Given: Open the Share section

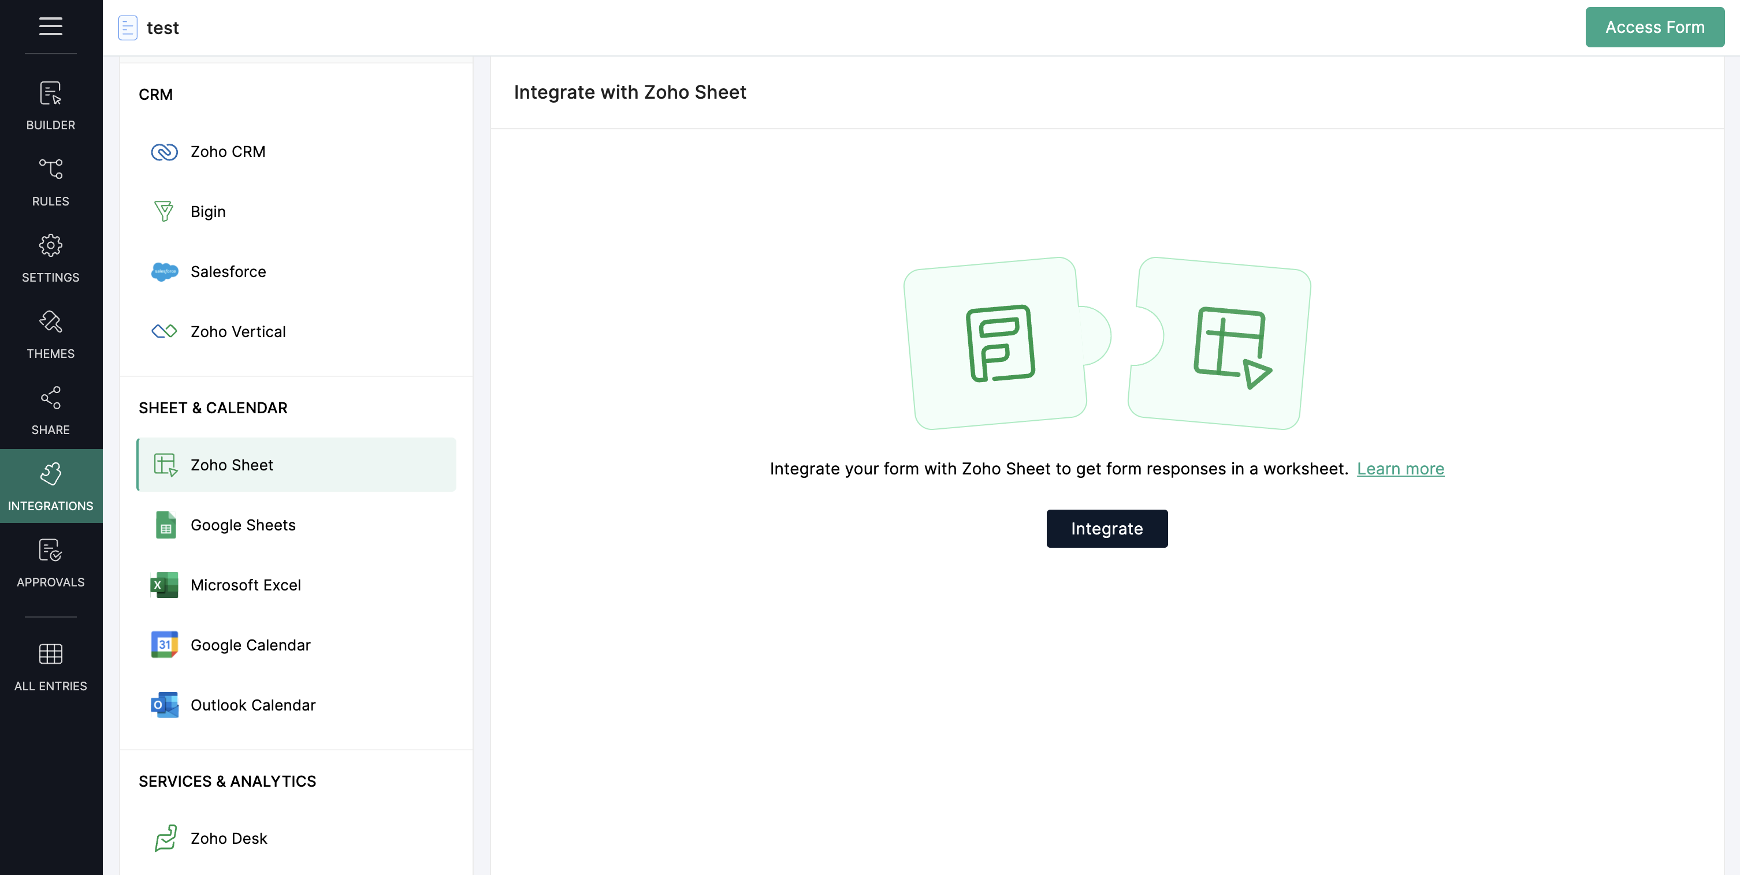Looking at the screenshot, I should click(51, 411).
